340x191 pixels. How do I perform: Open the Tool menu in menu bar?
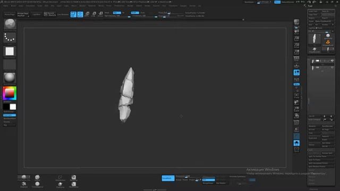pyautogui.click(x=164, y=6)
